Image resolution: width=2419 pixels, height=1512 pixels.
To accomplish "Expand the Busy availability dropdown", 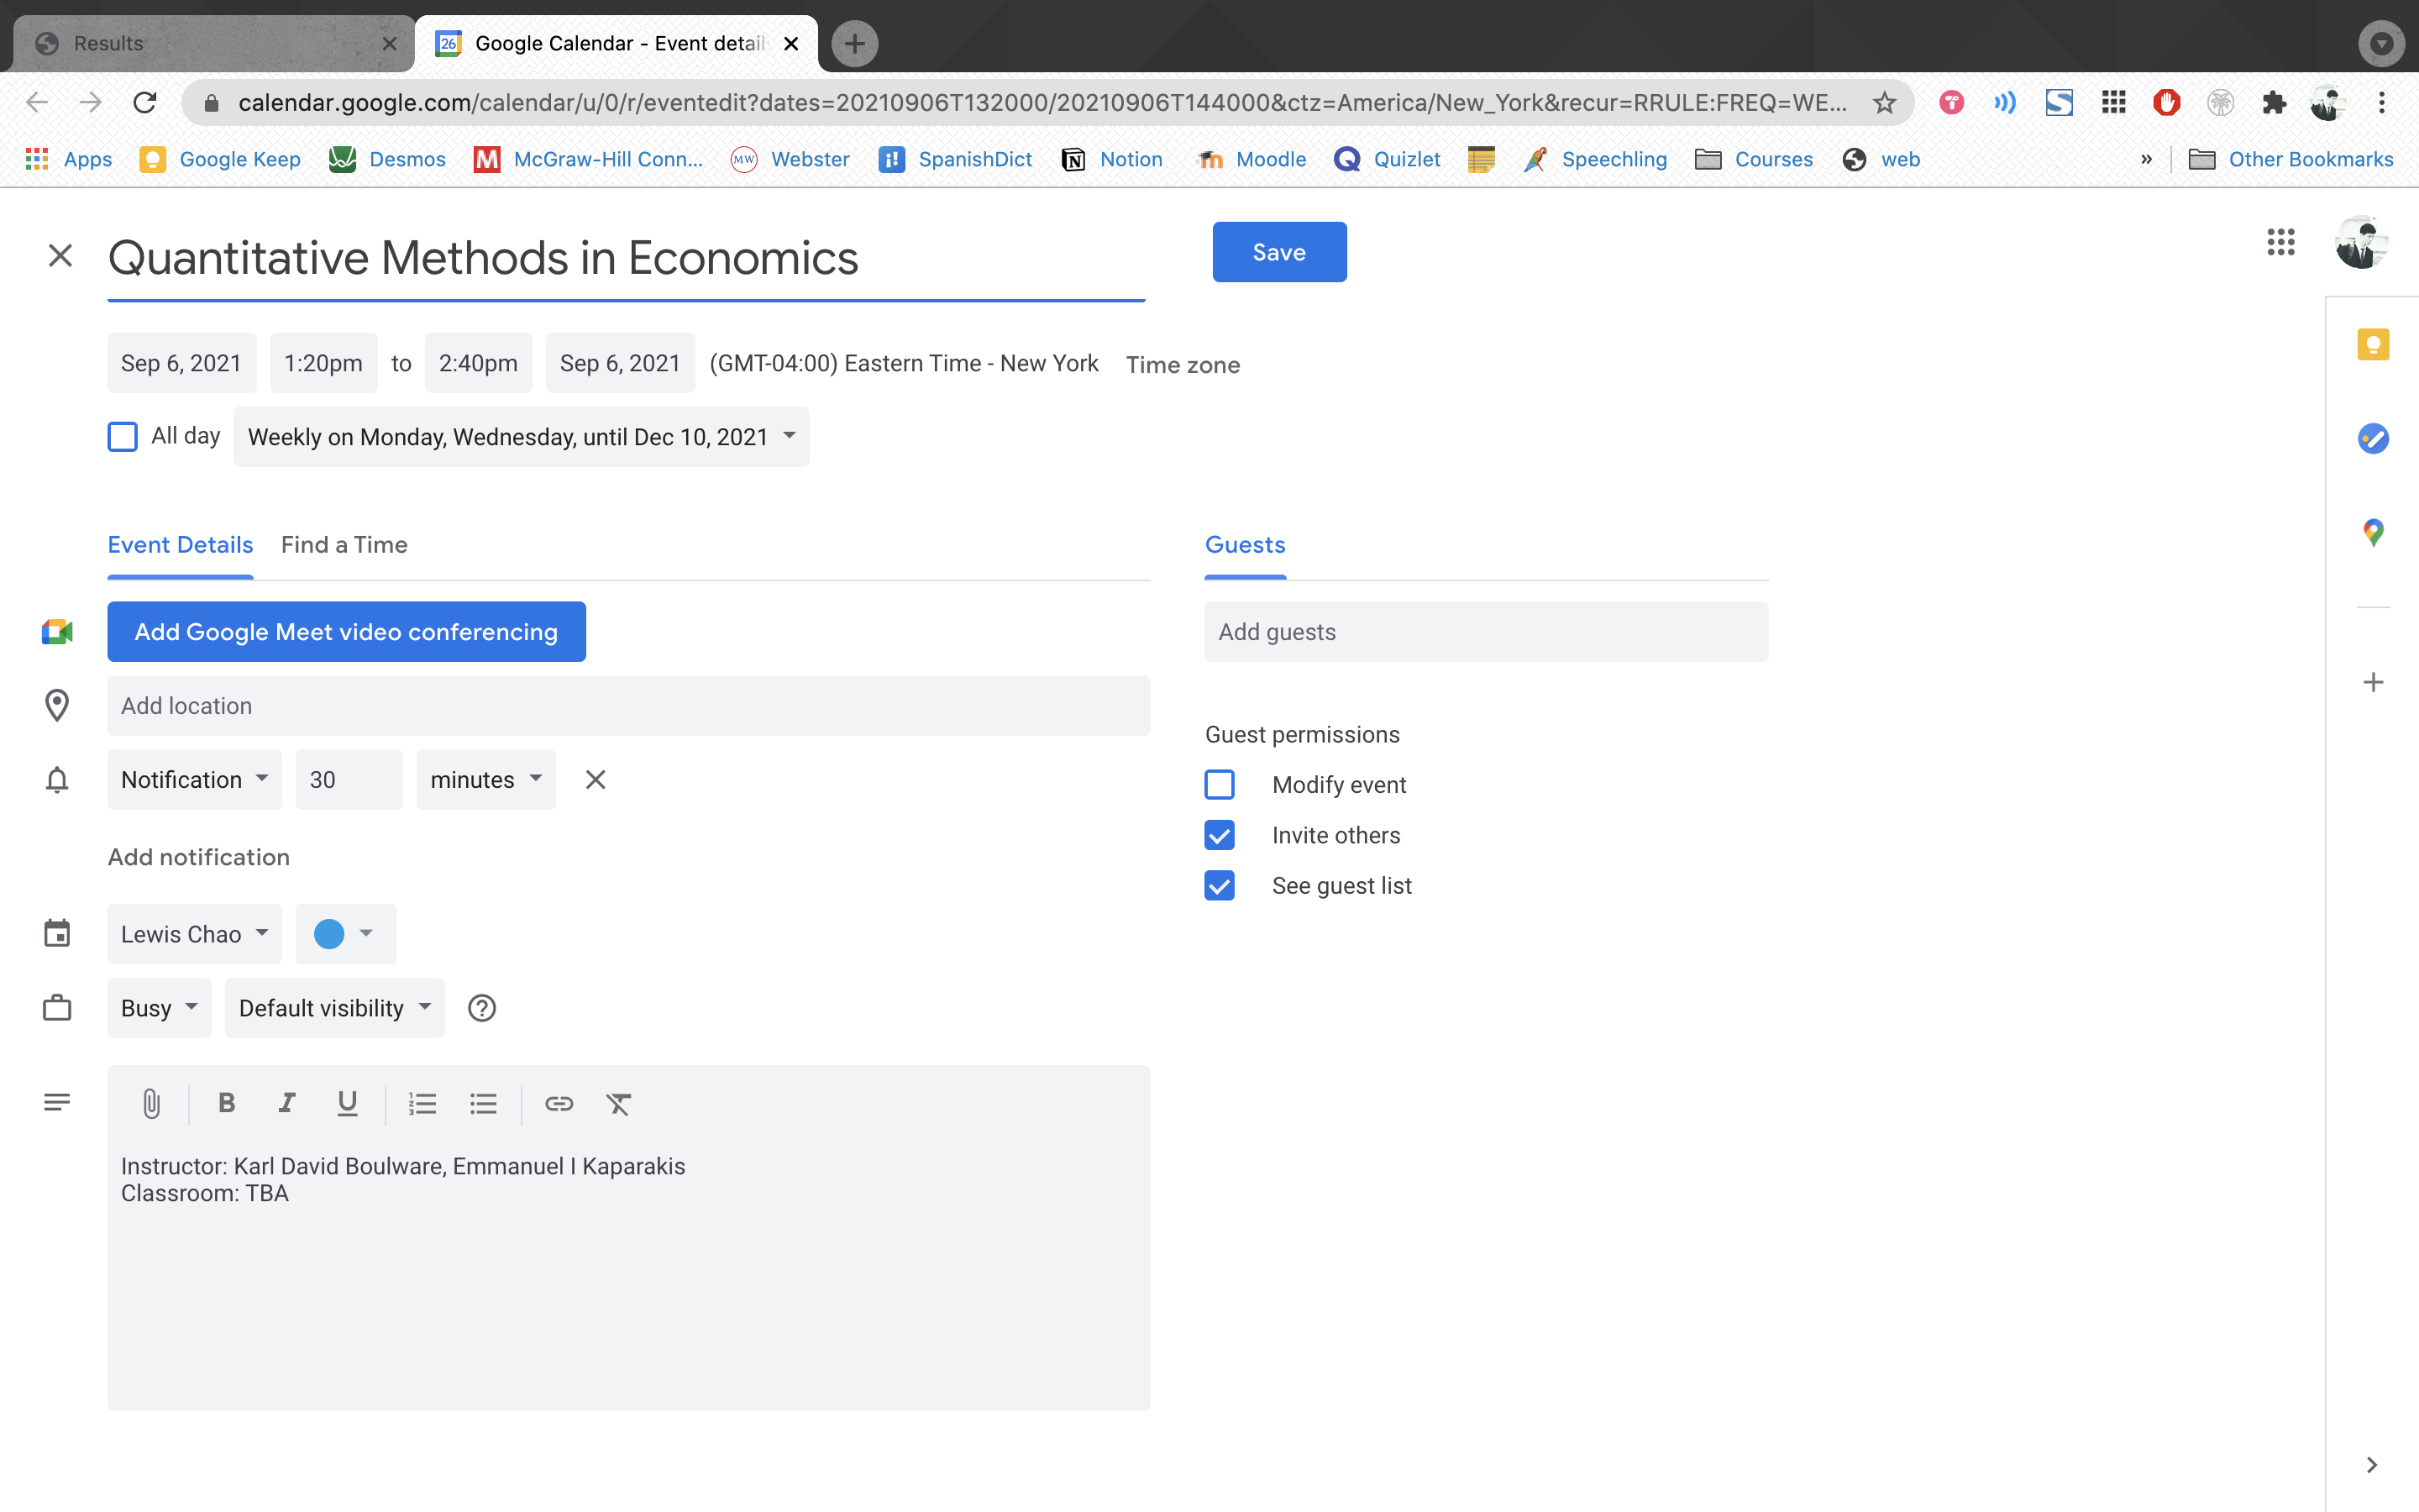I will (159, 1008).
